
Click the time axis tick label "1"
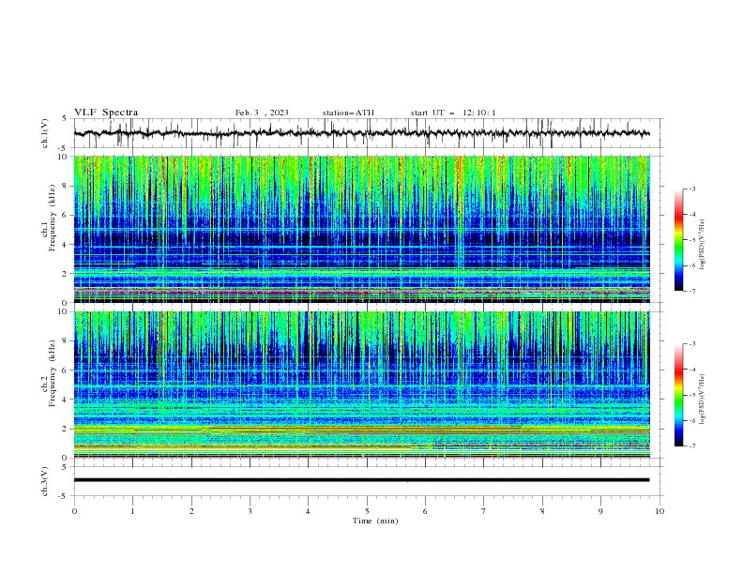[x=132, y=511]
